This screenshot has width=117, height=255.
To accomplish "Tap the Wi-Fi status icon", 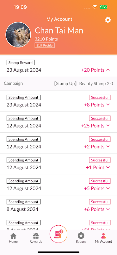I will click(95, 7).
